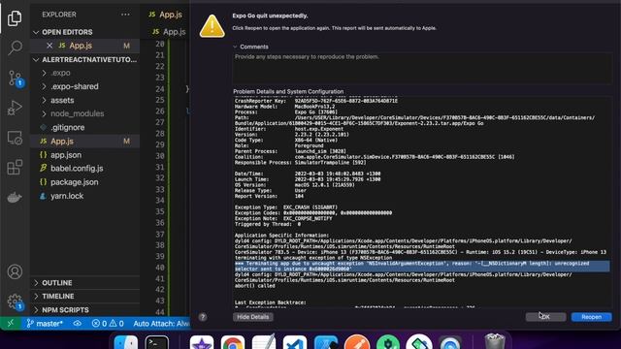Screen dimensions: 621x349
Task: Open Explorer more actions ellipsis
Action: [125, 15]
